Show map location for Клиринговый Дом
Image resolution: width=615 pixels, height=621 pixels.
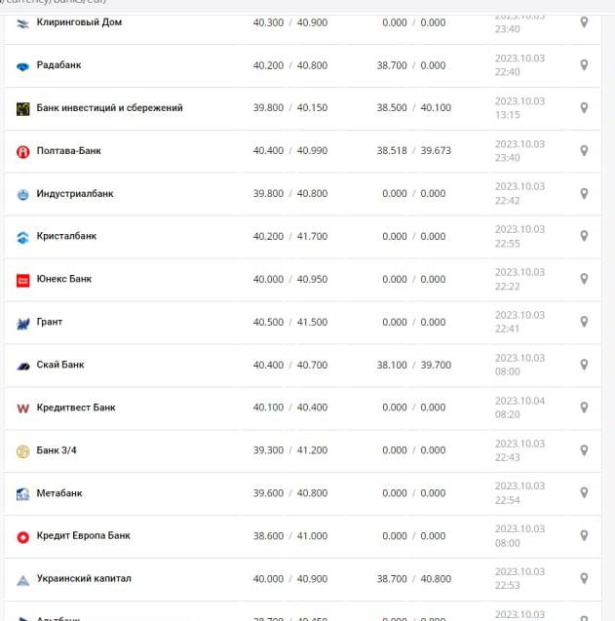[584, 22]
